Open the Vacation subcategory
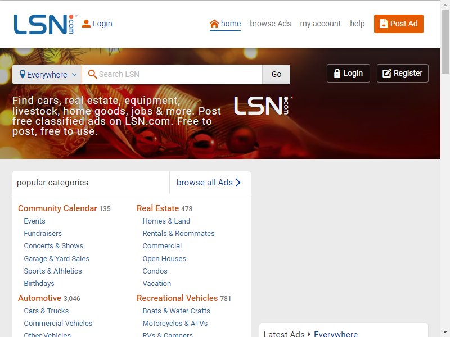Viewport: 450px width, 337px height. tap(157, 284)
